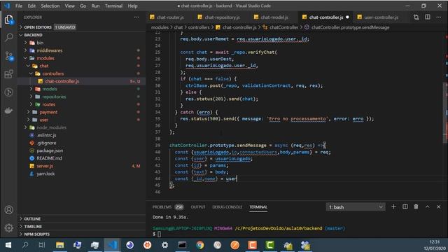Open the Search view in activity bar

point(9,37)
